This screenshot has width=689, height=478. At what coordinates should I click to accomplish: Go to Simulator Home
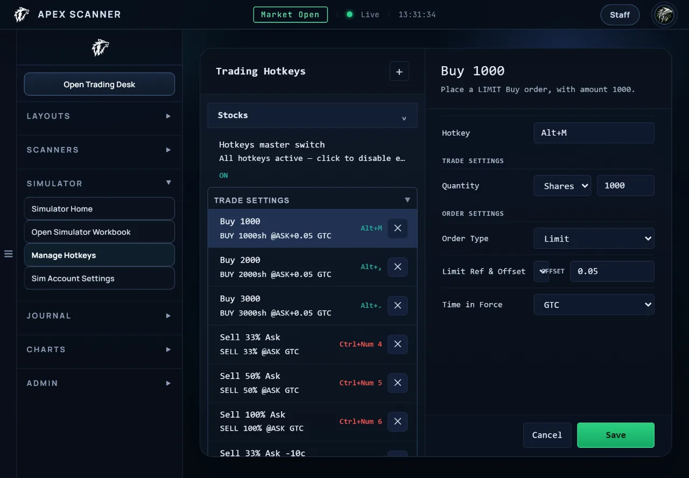pyautogui.click(x=100, y=209)
